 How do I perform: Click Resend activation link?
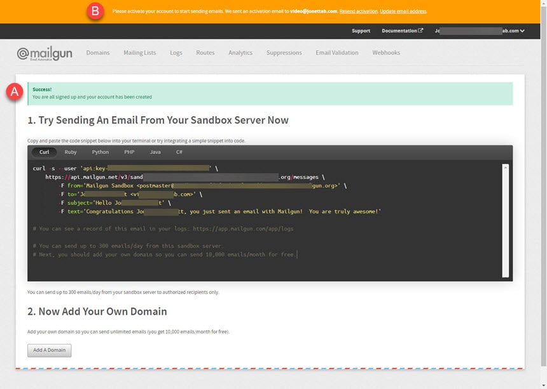[358, 11]
